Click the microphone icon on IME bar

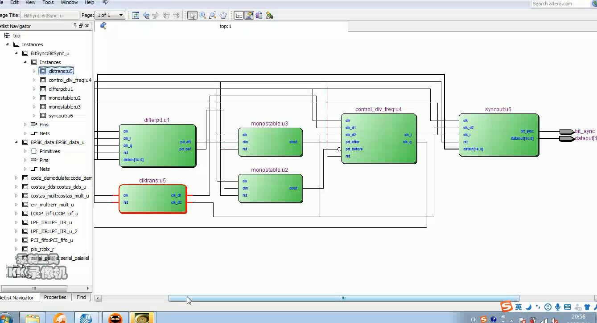[558, 307]
